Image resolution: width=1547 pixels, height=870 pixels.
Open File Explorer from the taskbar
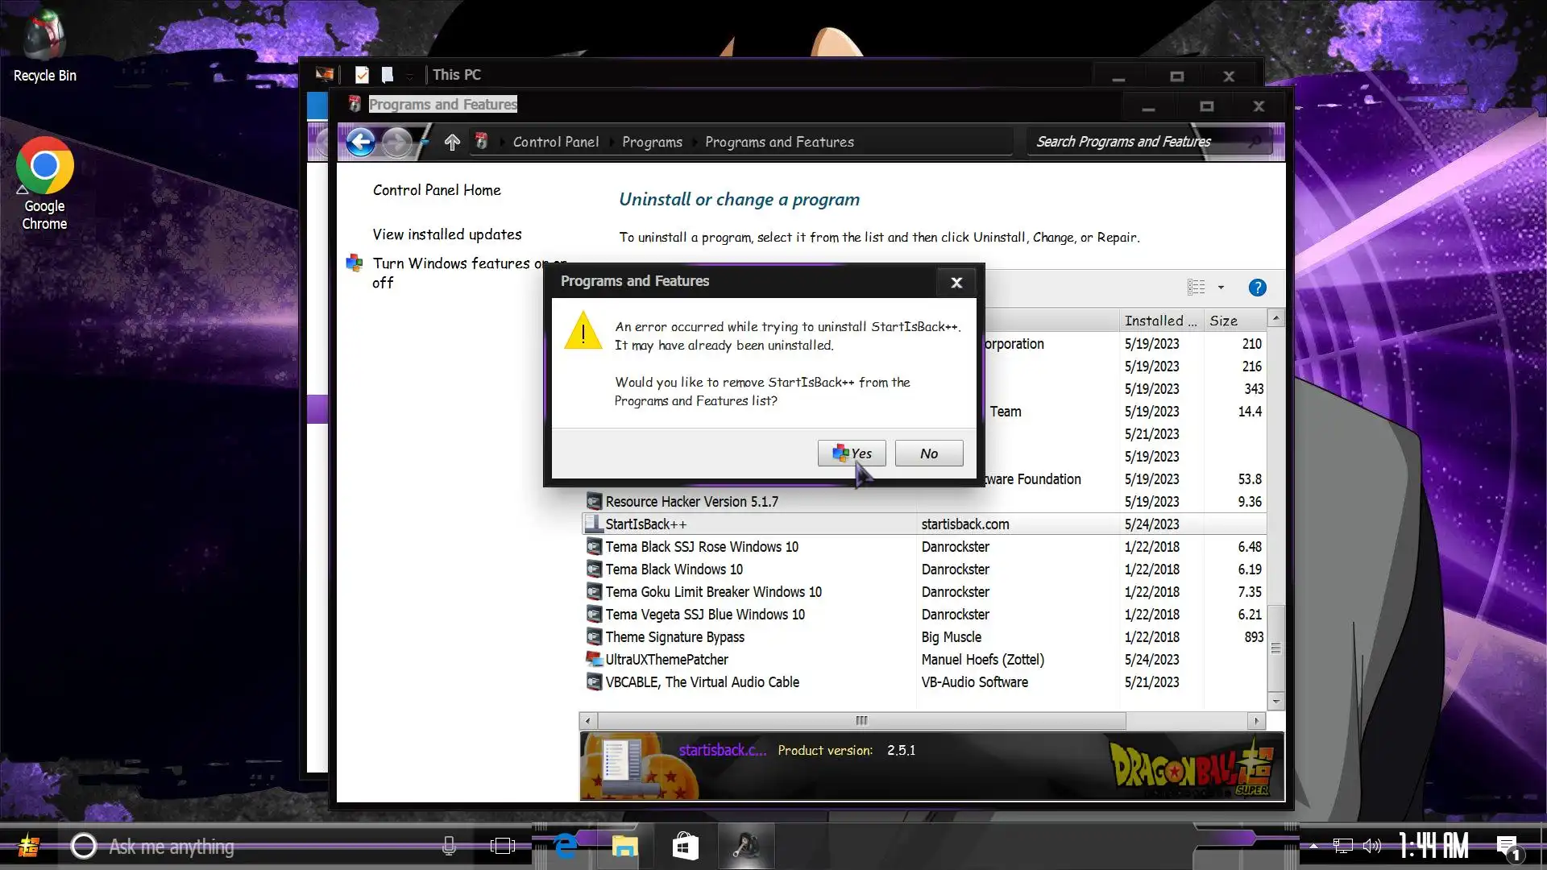pyautogui.click(x=624, y=847)
